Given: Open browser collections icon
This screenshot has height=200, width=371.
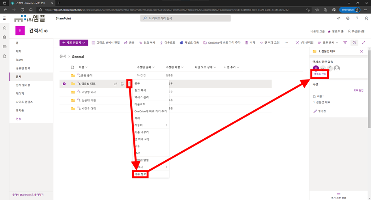Looking at the screenshot, I should click(x=326, y=10).
